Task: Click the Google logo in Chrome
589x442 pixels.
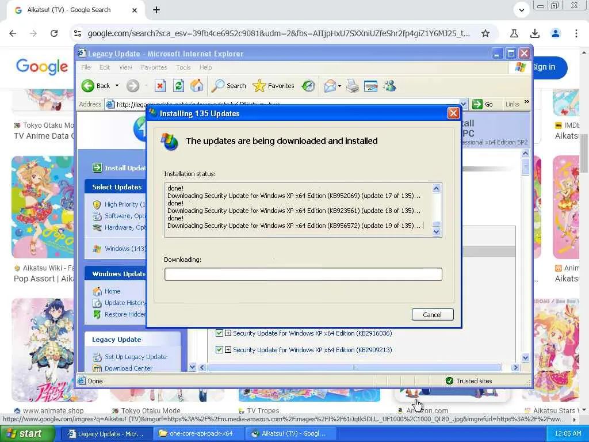Action: point(41,67)
